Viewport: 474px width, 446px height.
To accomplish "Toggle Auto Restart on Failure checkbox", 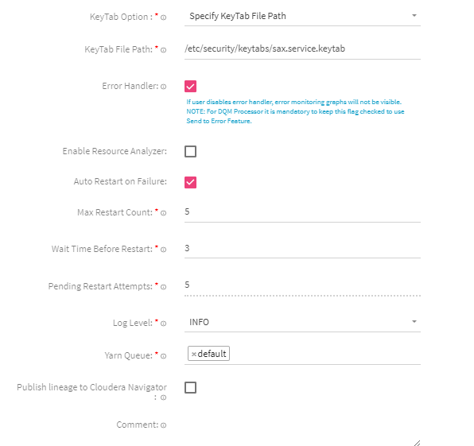I will 190,182.
